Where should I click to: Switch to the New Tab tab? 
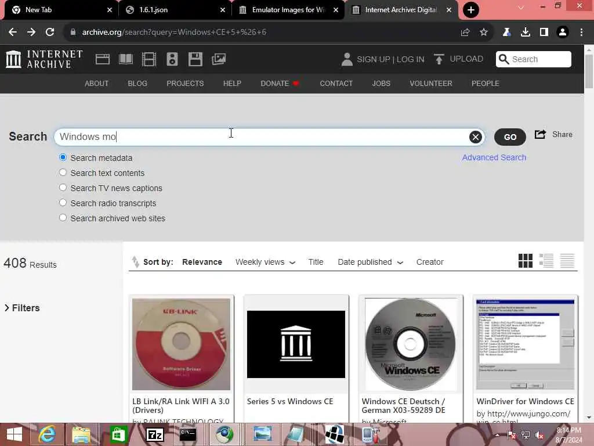(x=60, y=10)
